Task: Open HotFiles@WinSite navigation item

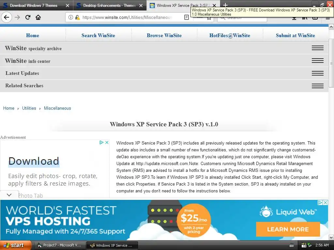Action: [x=230, y=35]
